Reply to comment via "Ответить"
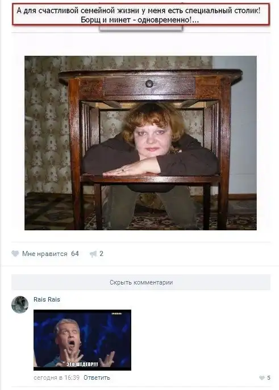 pos(97,377)
